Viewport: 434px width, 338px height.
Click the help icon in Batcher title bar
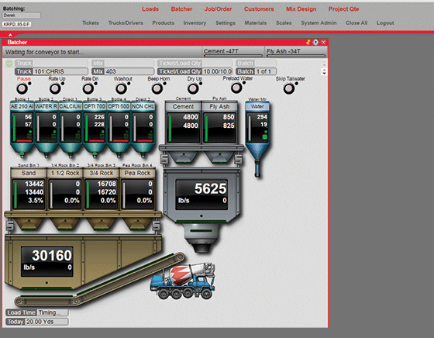[315, 42]
